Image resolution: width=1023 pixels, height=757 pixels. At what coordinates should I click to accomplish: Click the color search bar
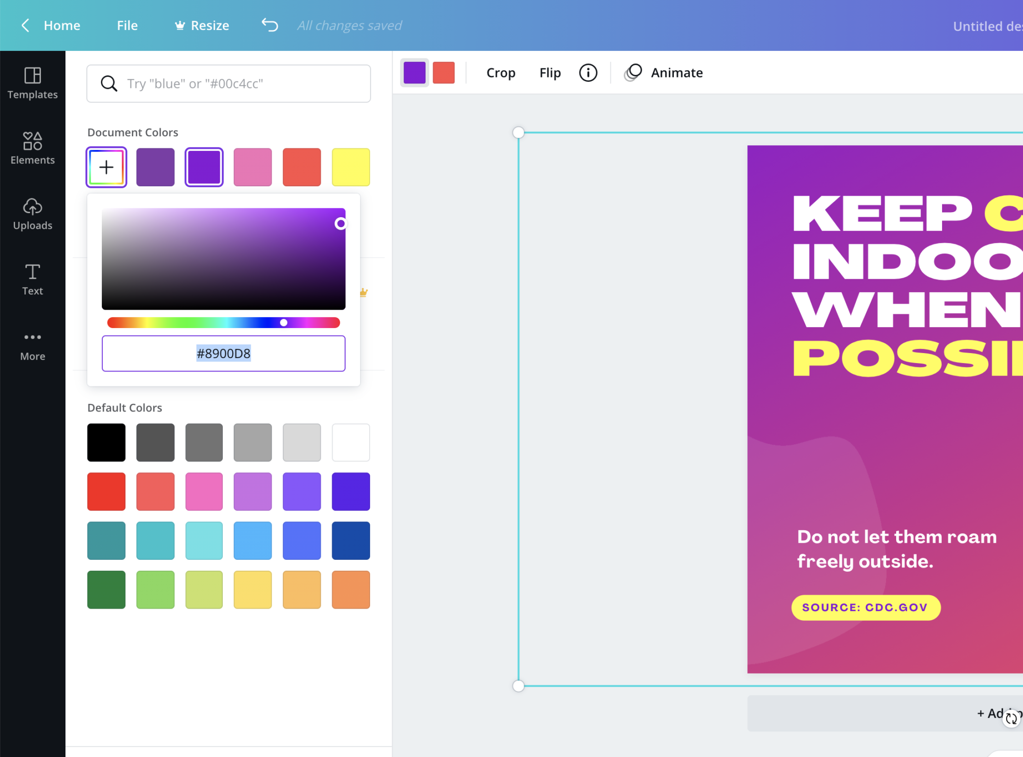(228, 83)
